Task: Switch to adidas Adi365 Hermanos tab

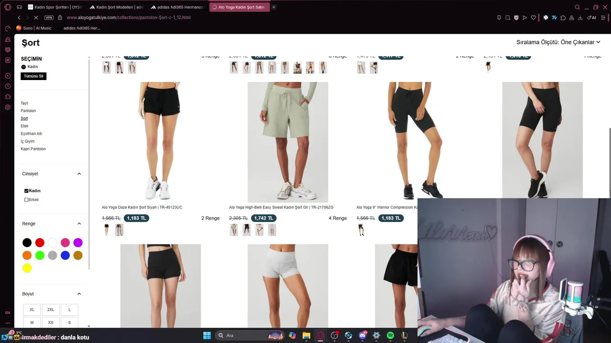Action: (x=177, y=7)
